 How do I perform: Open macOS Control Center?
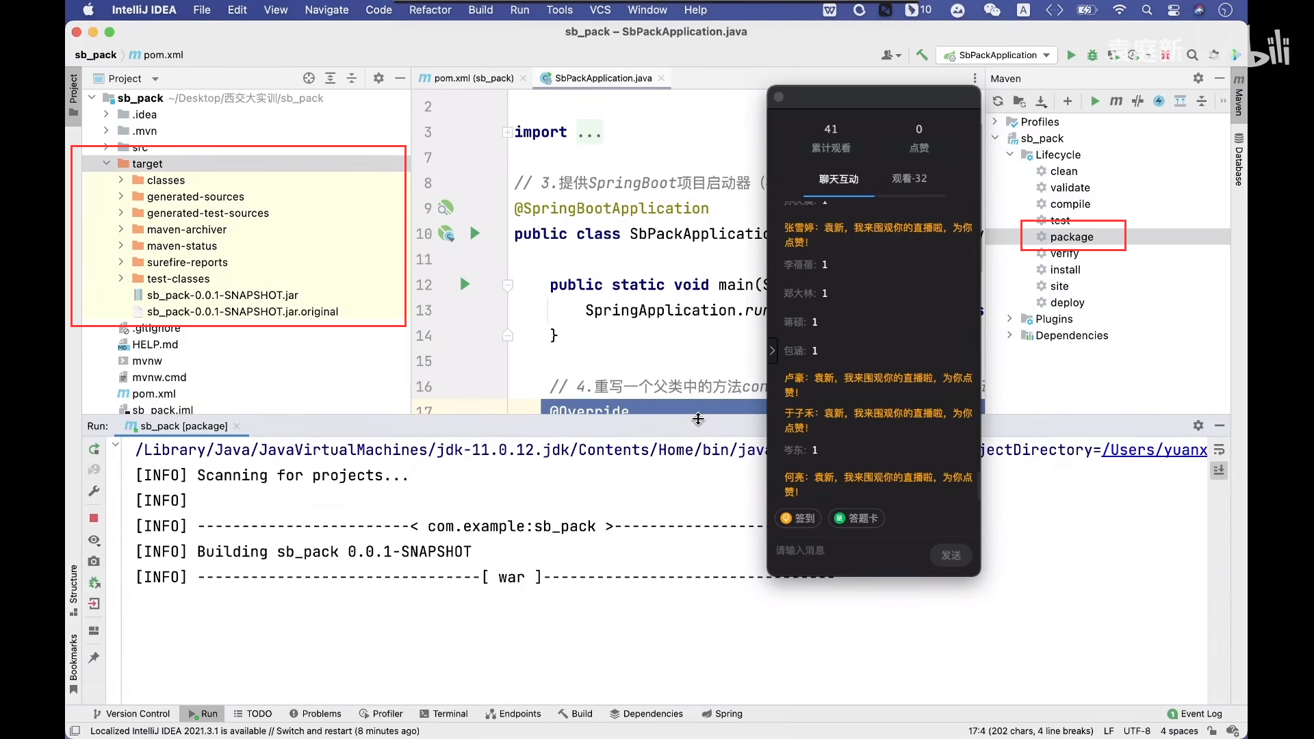(x=1174, y=10)
